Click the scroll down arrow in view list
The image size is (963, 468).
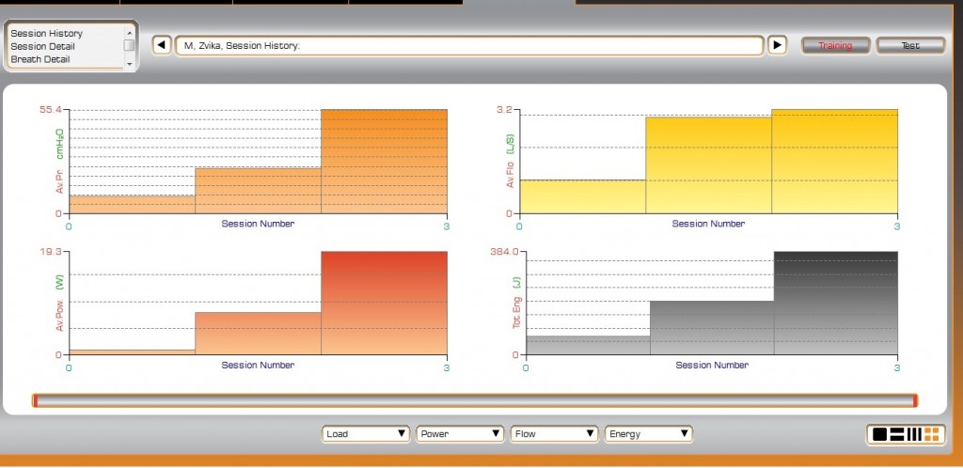[129, 63]
